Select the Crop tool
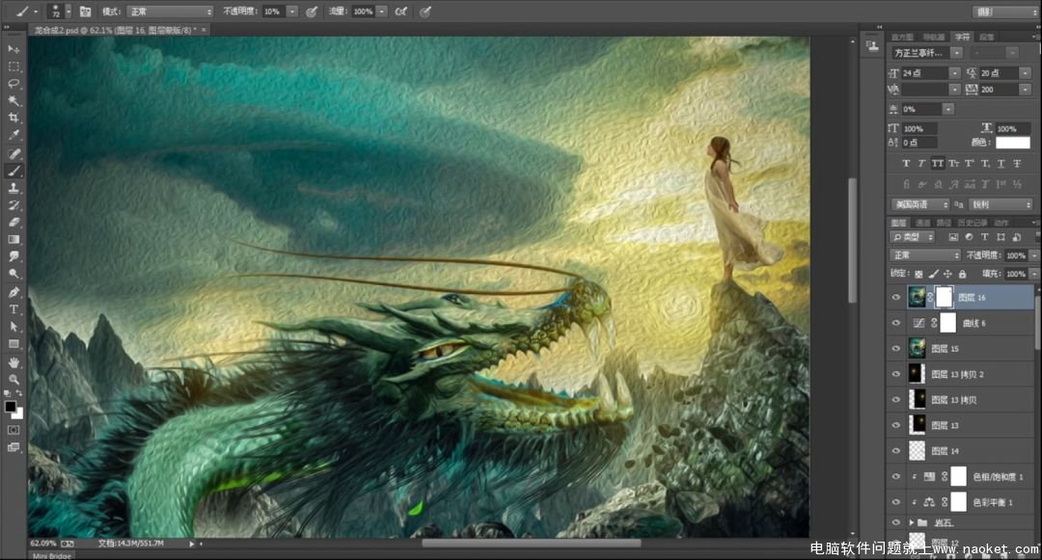The height and width of the screenshot is (560, 1042). click(14, 119)
